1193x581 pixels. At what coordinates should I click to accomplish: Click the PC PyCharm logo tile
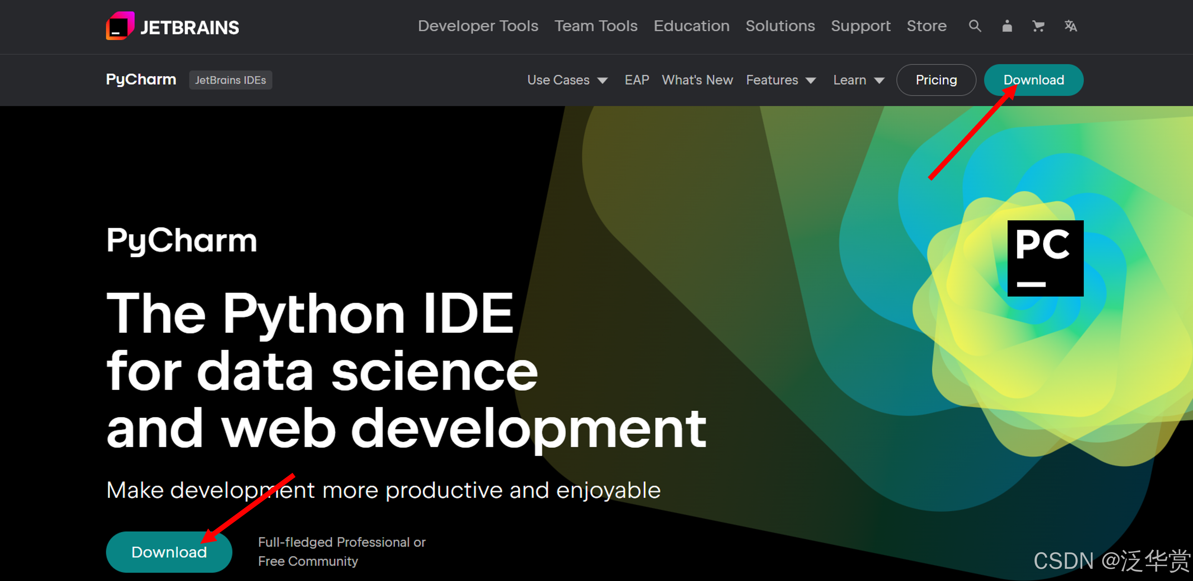1045,258
